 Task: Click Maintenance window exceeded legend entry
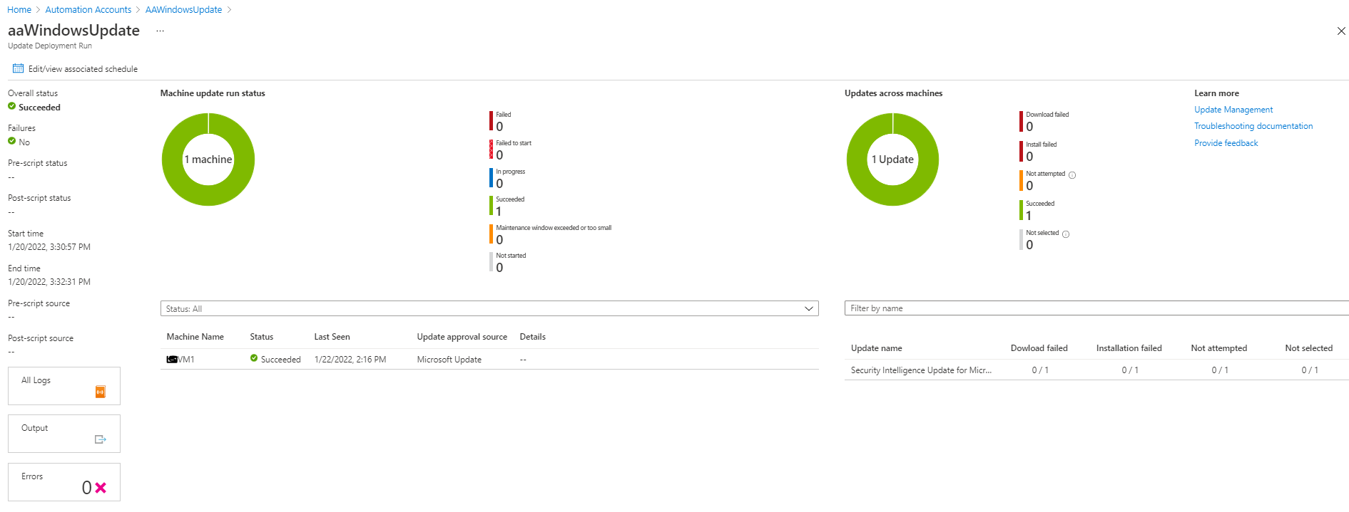point(550,234)
